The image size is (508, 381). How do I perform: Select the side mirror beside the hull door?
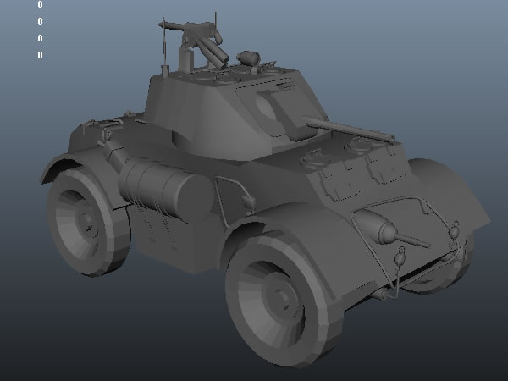click(249, 202)
